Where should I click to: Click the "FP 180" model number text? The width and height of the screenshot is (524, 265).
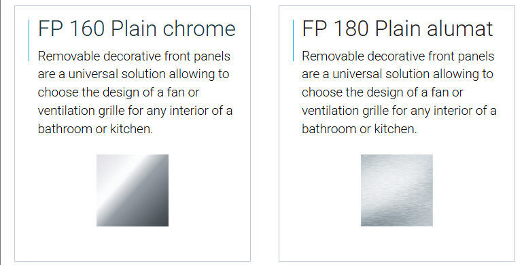click(x=336, y=29)
